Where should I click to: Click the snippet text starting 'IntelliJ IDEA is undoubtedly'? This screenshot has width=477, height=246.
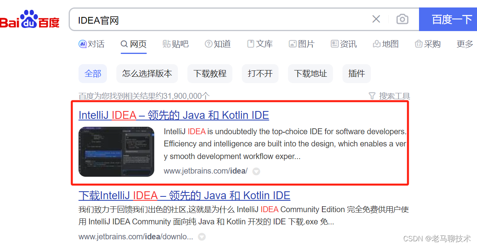pyautogui.click(x=285, y=144)
